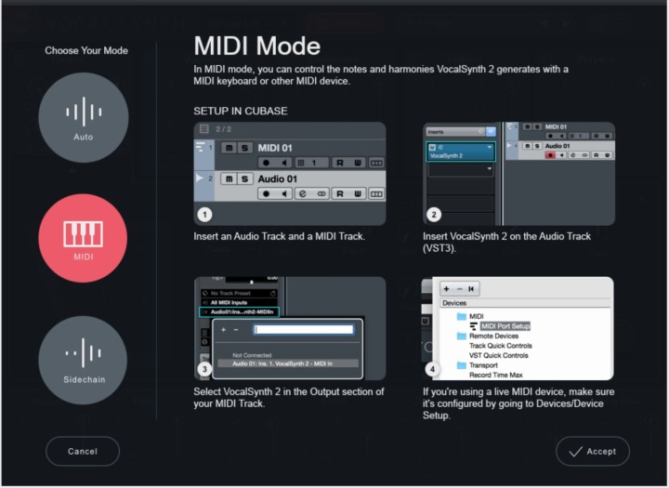Click caption 'Select VocalSynth 2 in the Output section'
Image resolution: width=669 pixels, height=488 pixels.
point(289,391)
